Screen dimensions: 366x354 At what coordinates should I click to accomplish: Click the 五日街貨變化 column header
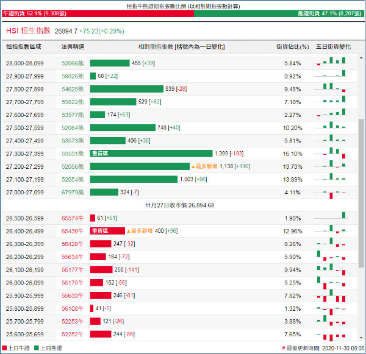coord(333,47)
